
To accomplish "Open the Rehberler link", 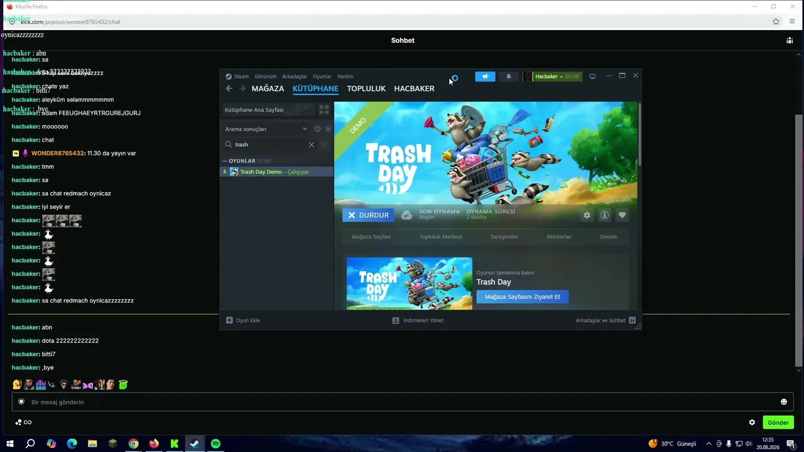I will pos(559,237).
